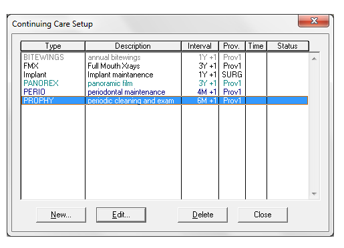Delete the selected continuing care type
344x248 pixels.
(x=202, y=215)
